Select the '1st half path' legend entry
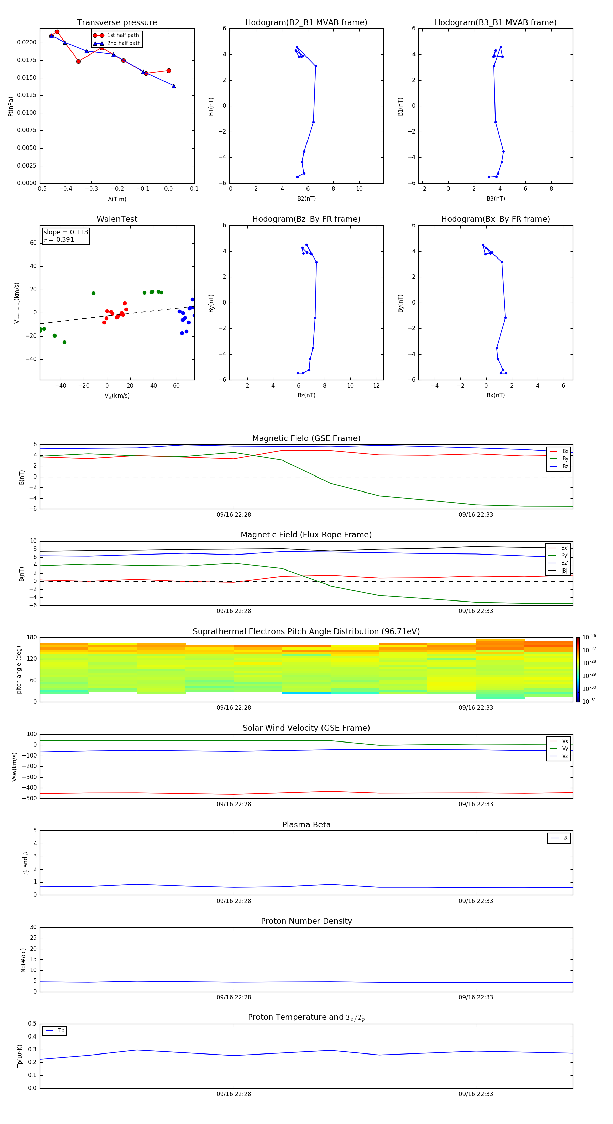 coord(117,35)
